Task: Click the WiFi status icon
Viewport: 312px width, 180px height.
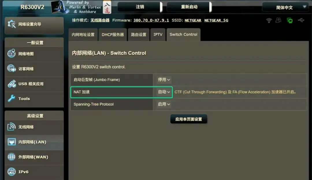Action: [x=269, y=20]
